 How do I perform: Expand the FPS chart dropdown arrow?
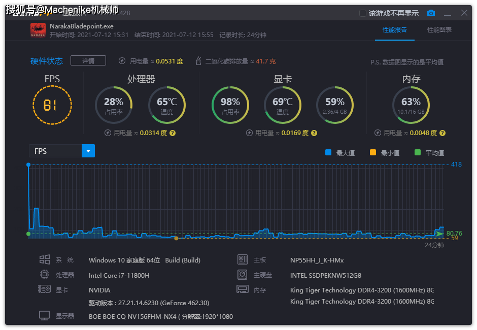click(88, 151)
